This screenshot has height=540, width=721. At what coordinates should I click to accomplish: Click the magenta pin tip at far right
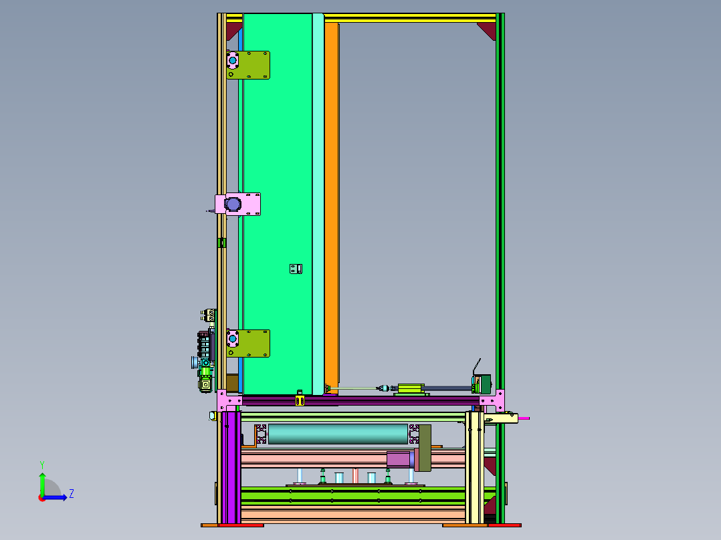[x=524, y=418]
